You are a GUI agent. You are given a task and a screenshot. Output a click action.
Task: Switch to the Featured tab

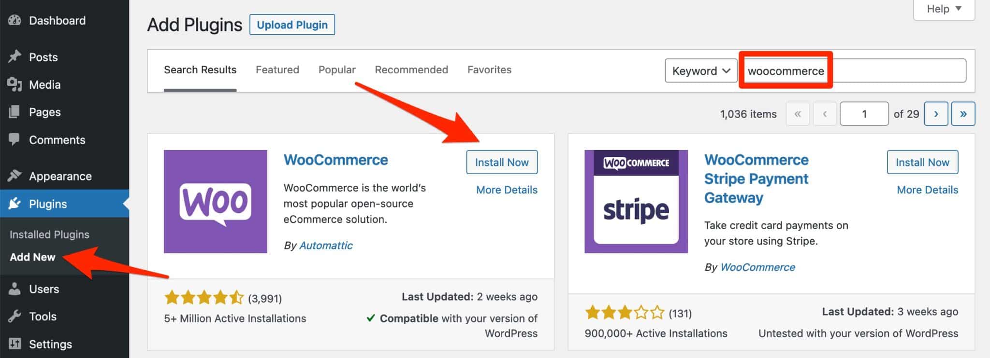point(277,70)
